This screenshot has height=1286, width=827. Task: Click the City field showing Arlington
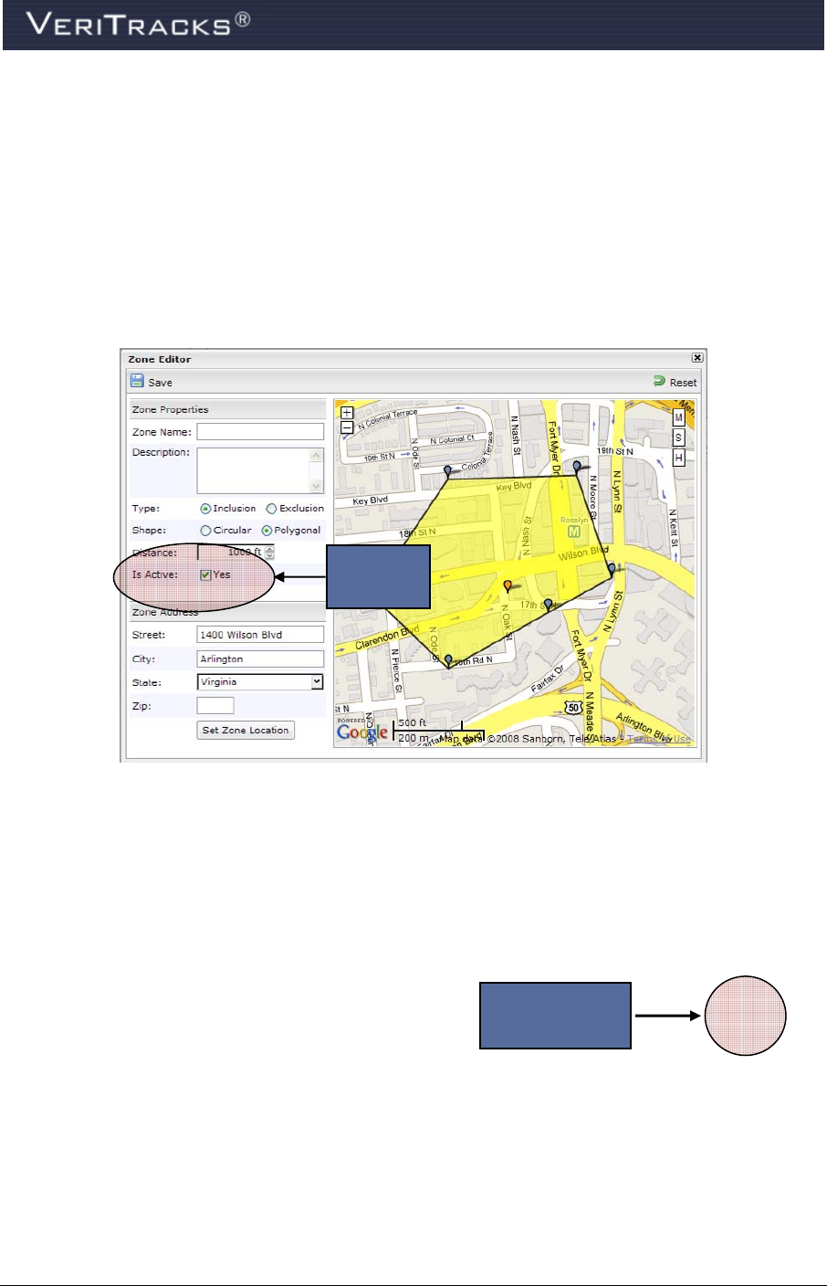click(x=260, y=659)
